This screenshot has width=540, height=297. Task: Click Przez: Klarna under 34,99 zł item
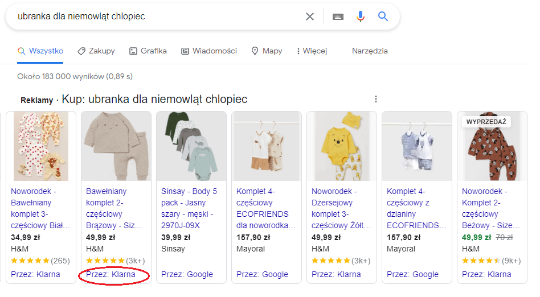point(35,274)
